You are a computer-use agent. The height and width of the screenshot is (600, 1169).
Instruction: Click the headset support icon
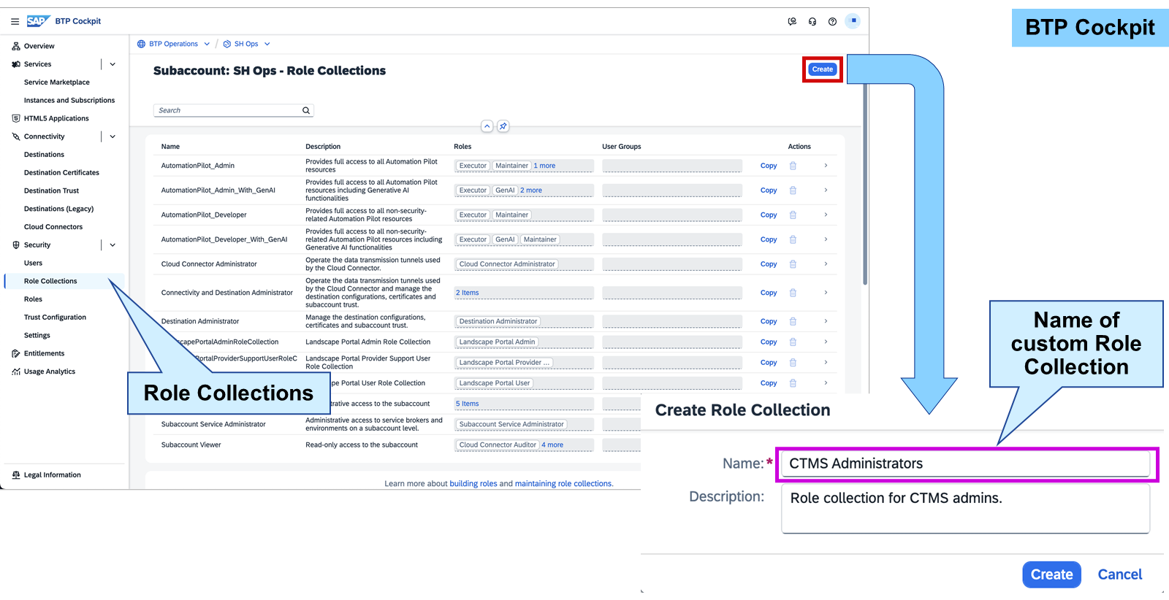click(x=812, y=21)
